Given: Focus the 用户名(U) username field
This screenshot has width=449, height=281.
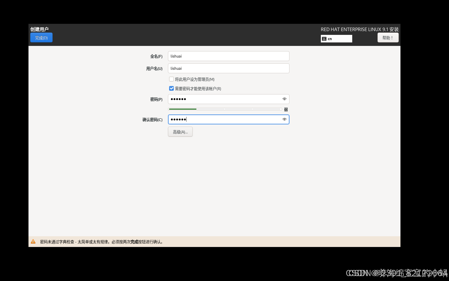Looking at the screenshot, I should [x=229, y=68].
